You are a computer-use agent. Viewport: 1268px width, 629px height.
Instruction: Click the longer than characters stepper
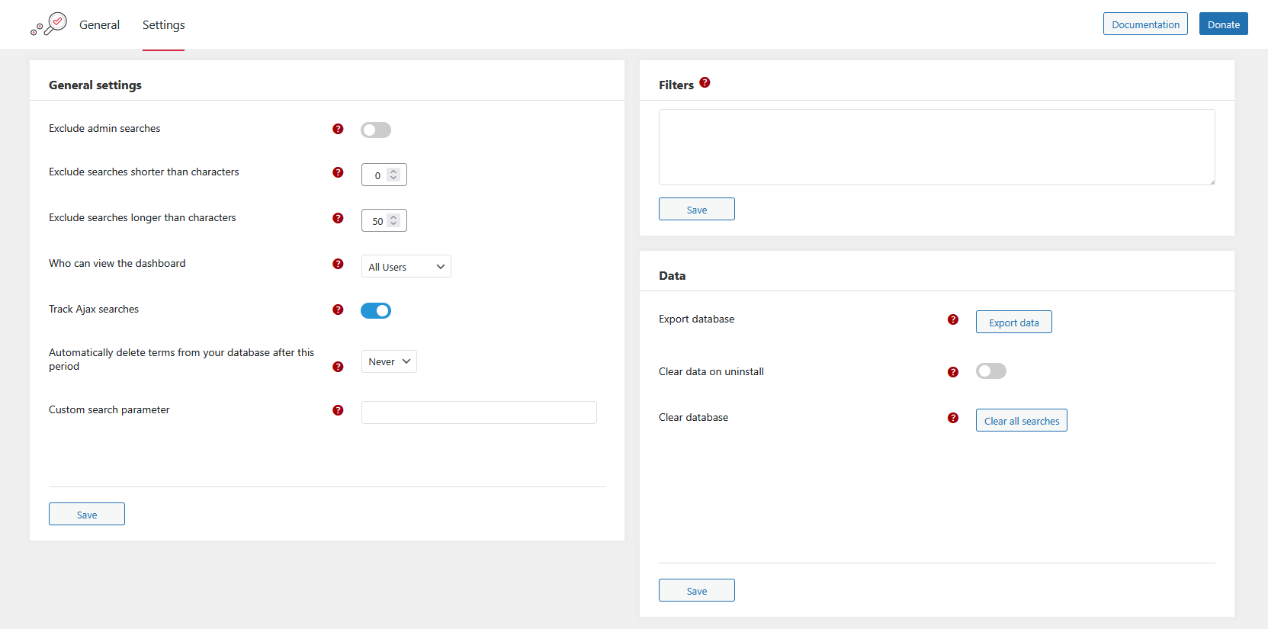click(393, 220)
